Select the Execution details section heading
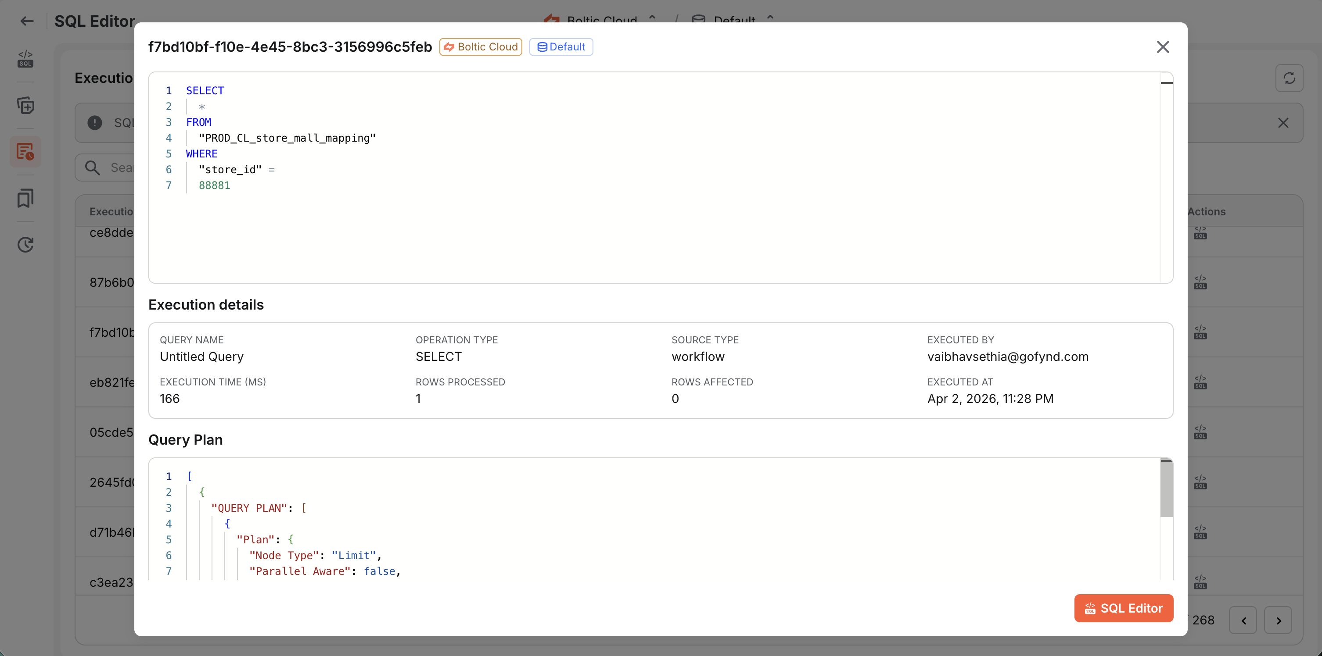This screenshot has height=656, width=1322. 205,304
